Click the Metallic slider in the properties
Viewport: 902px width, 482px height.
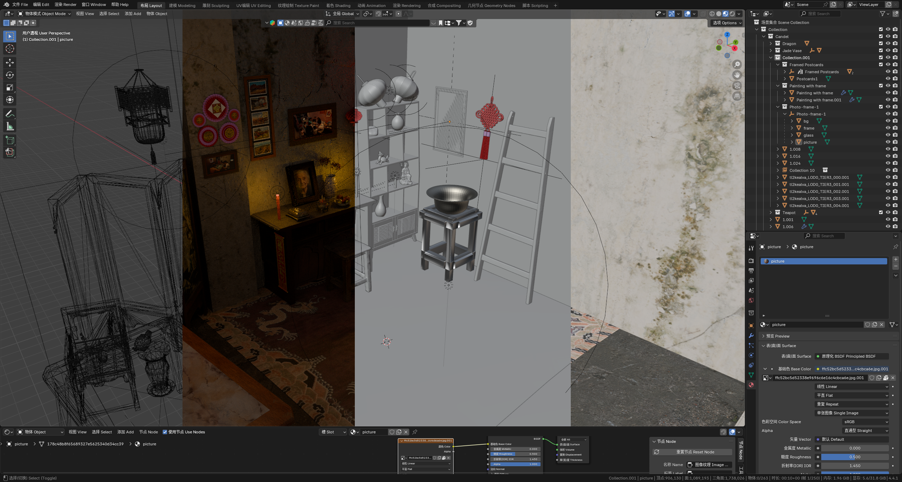854,448
